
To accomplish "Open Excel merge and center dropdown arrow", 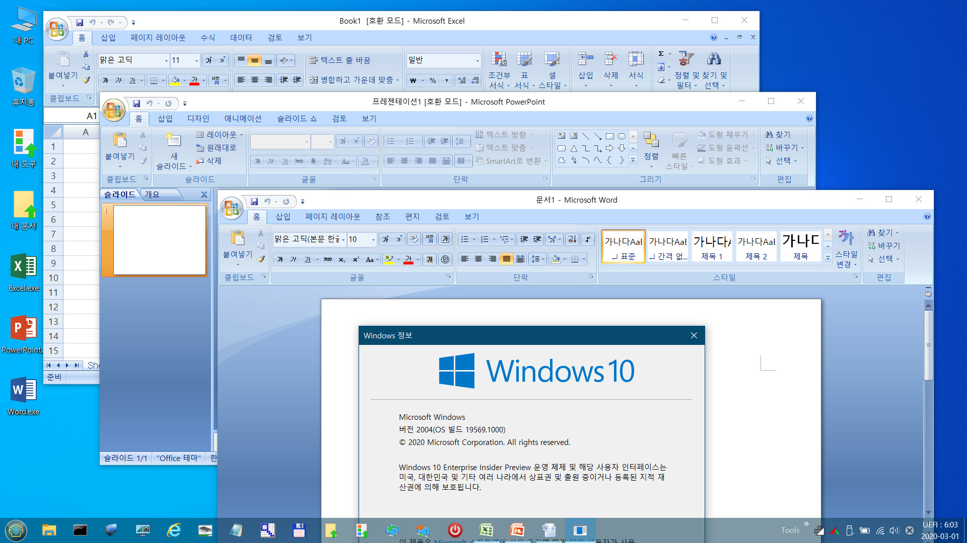I will click(397, 80).
